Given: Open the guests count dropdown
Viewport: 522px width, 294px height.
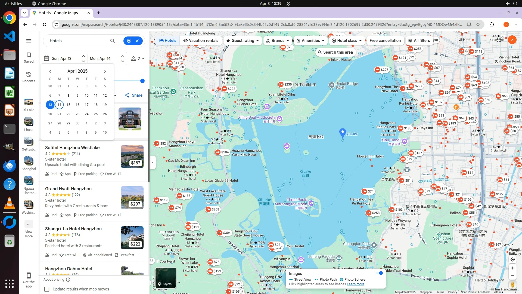Looking at the screenshot, I should pyautogui.click(x=138, y=59).
